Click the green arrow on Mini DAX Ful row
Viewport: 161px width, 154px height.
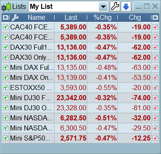coord(5,67)
